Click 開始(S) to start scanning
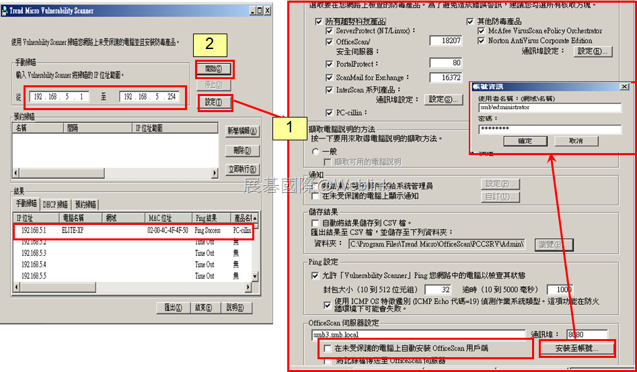The image size is (637, 372). click(214, 69)
